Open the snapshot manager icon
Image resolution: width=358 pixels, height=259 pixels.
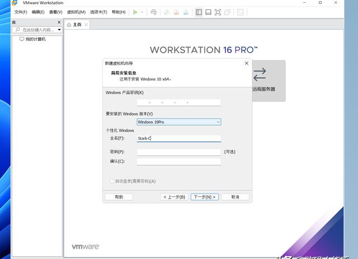pos(186,12)
